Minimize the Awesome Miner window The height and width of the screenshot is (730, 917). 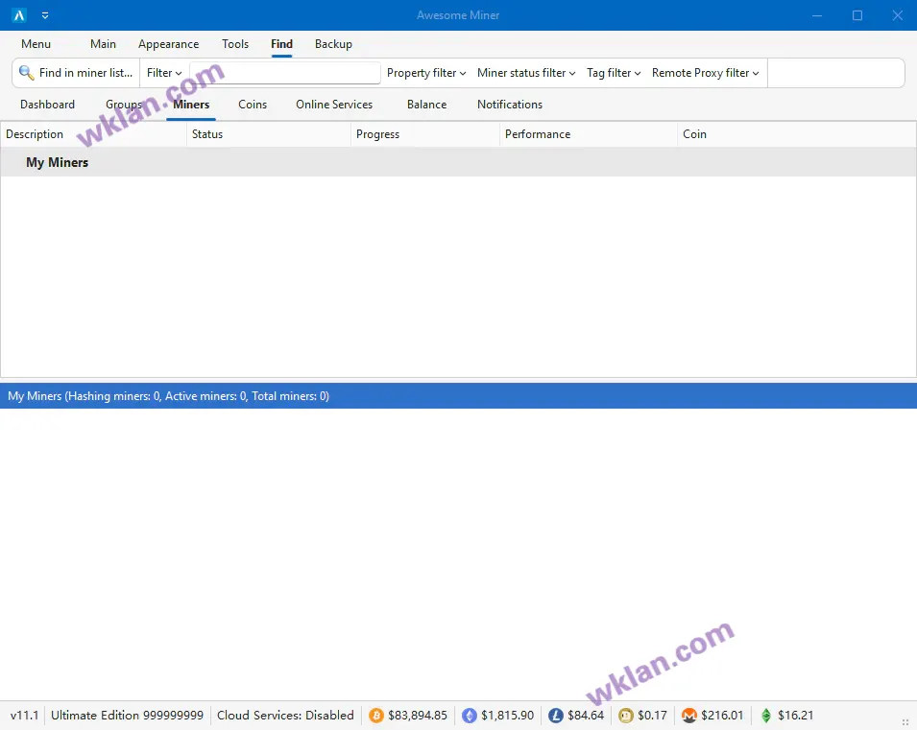tap(817, 15)
